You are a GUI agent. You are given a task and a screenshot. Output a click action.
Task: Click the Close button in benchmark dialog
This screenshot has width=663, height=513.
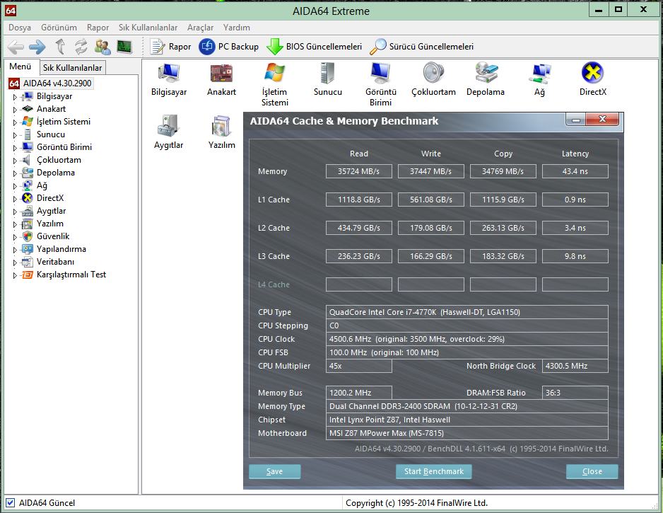(x=592, y=471)
